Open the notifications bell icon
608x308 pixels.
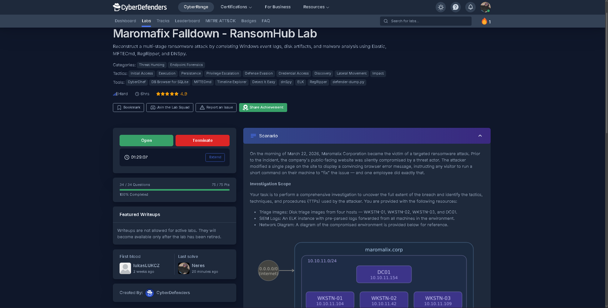pos(470,7)
